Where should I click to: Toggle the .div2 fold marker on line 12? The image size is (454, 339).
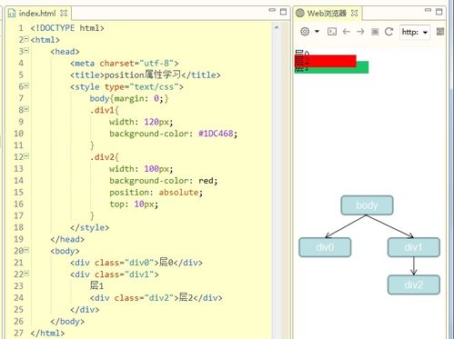[x=26, y=156]
